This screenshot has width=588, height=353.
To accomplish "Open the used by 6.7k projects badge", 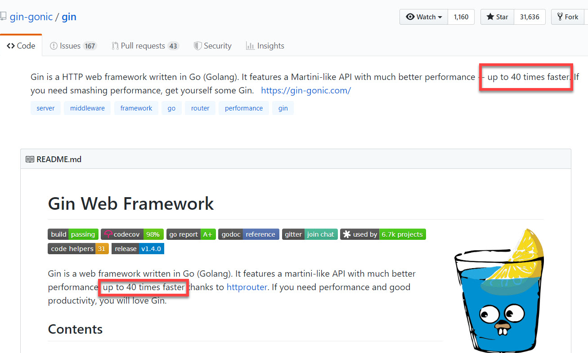I will [383, 234].
